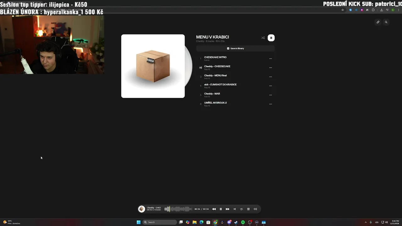Open Microsoft Edge from the taskbar

coord(201,222)
